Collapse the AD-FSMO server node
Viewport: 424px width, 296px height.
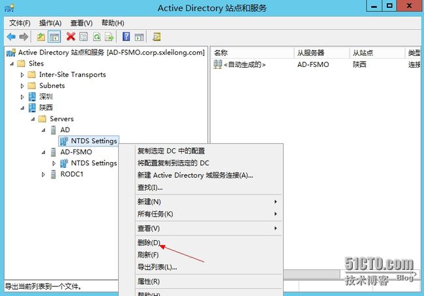(44, 152)
